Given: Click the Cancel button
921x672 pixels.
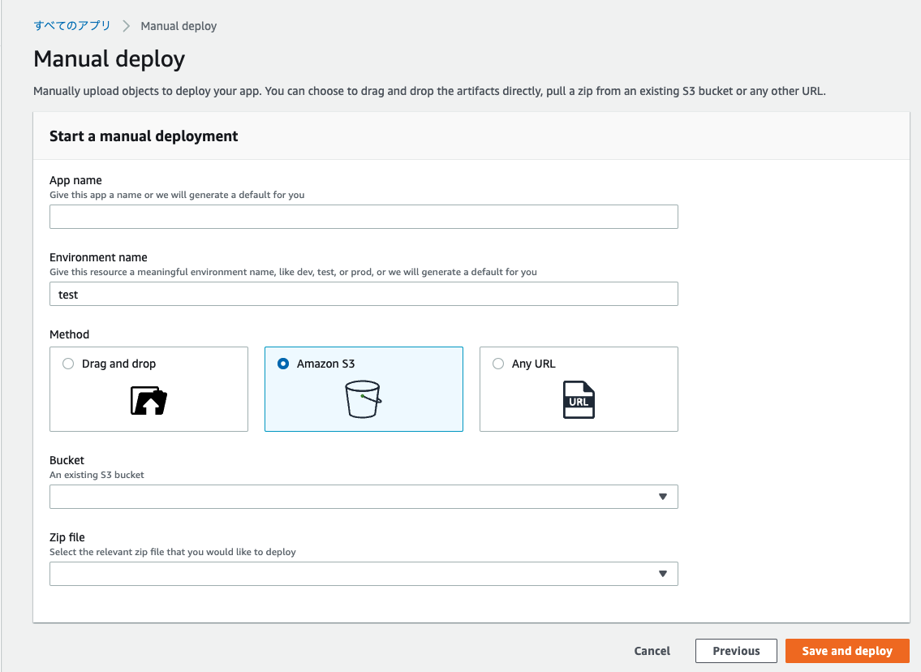Looking at the screenshot, I should pyautogui.click(x=652, y=650).
